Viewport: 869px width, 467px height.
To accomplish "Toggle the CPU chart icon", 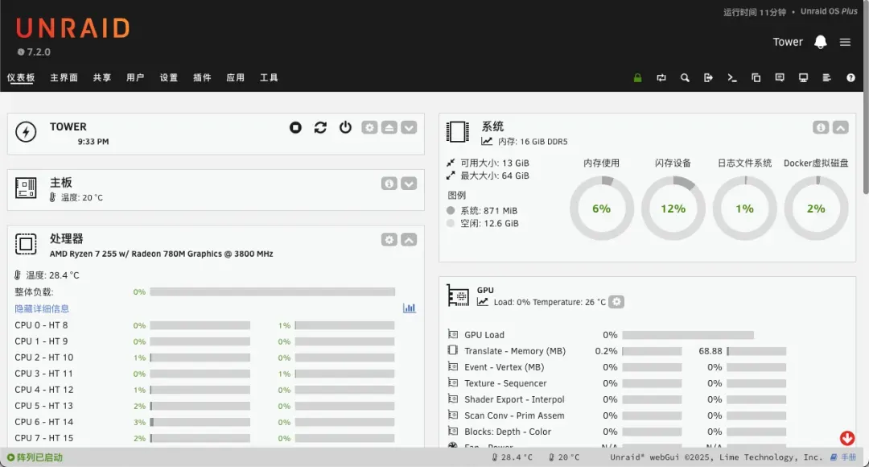I will 409,308.
